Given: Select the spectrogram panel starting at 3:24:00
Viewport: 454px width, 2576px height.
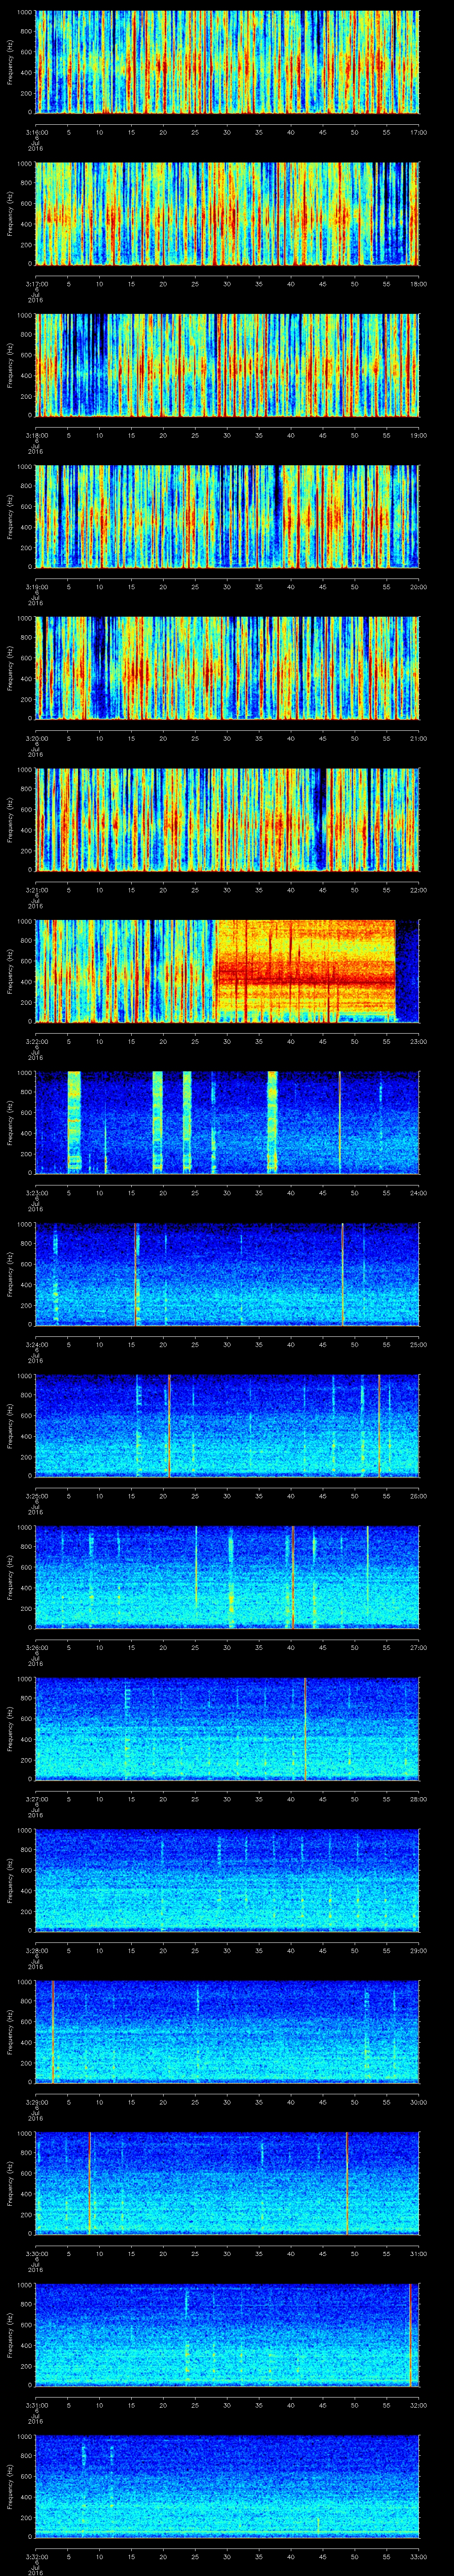Looking at the screenshot, I should pos(227,1274).
